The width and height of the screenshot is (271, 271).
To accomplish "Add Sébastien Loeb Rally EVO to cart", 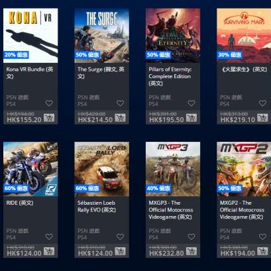I will pyautogui.click(x=120, y=251).
